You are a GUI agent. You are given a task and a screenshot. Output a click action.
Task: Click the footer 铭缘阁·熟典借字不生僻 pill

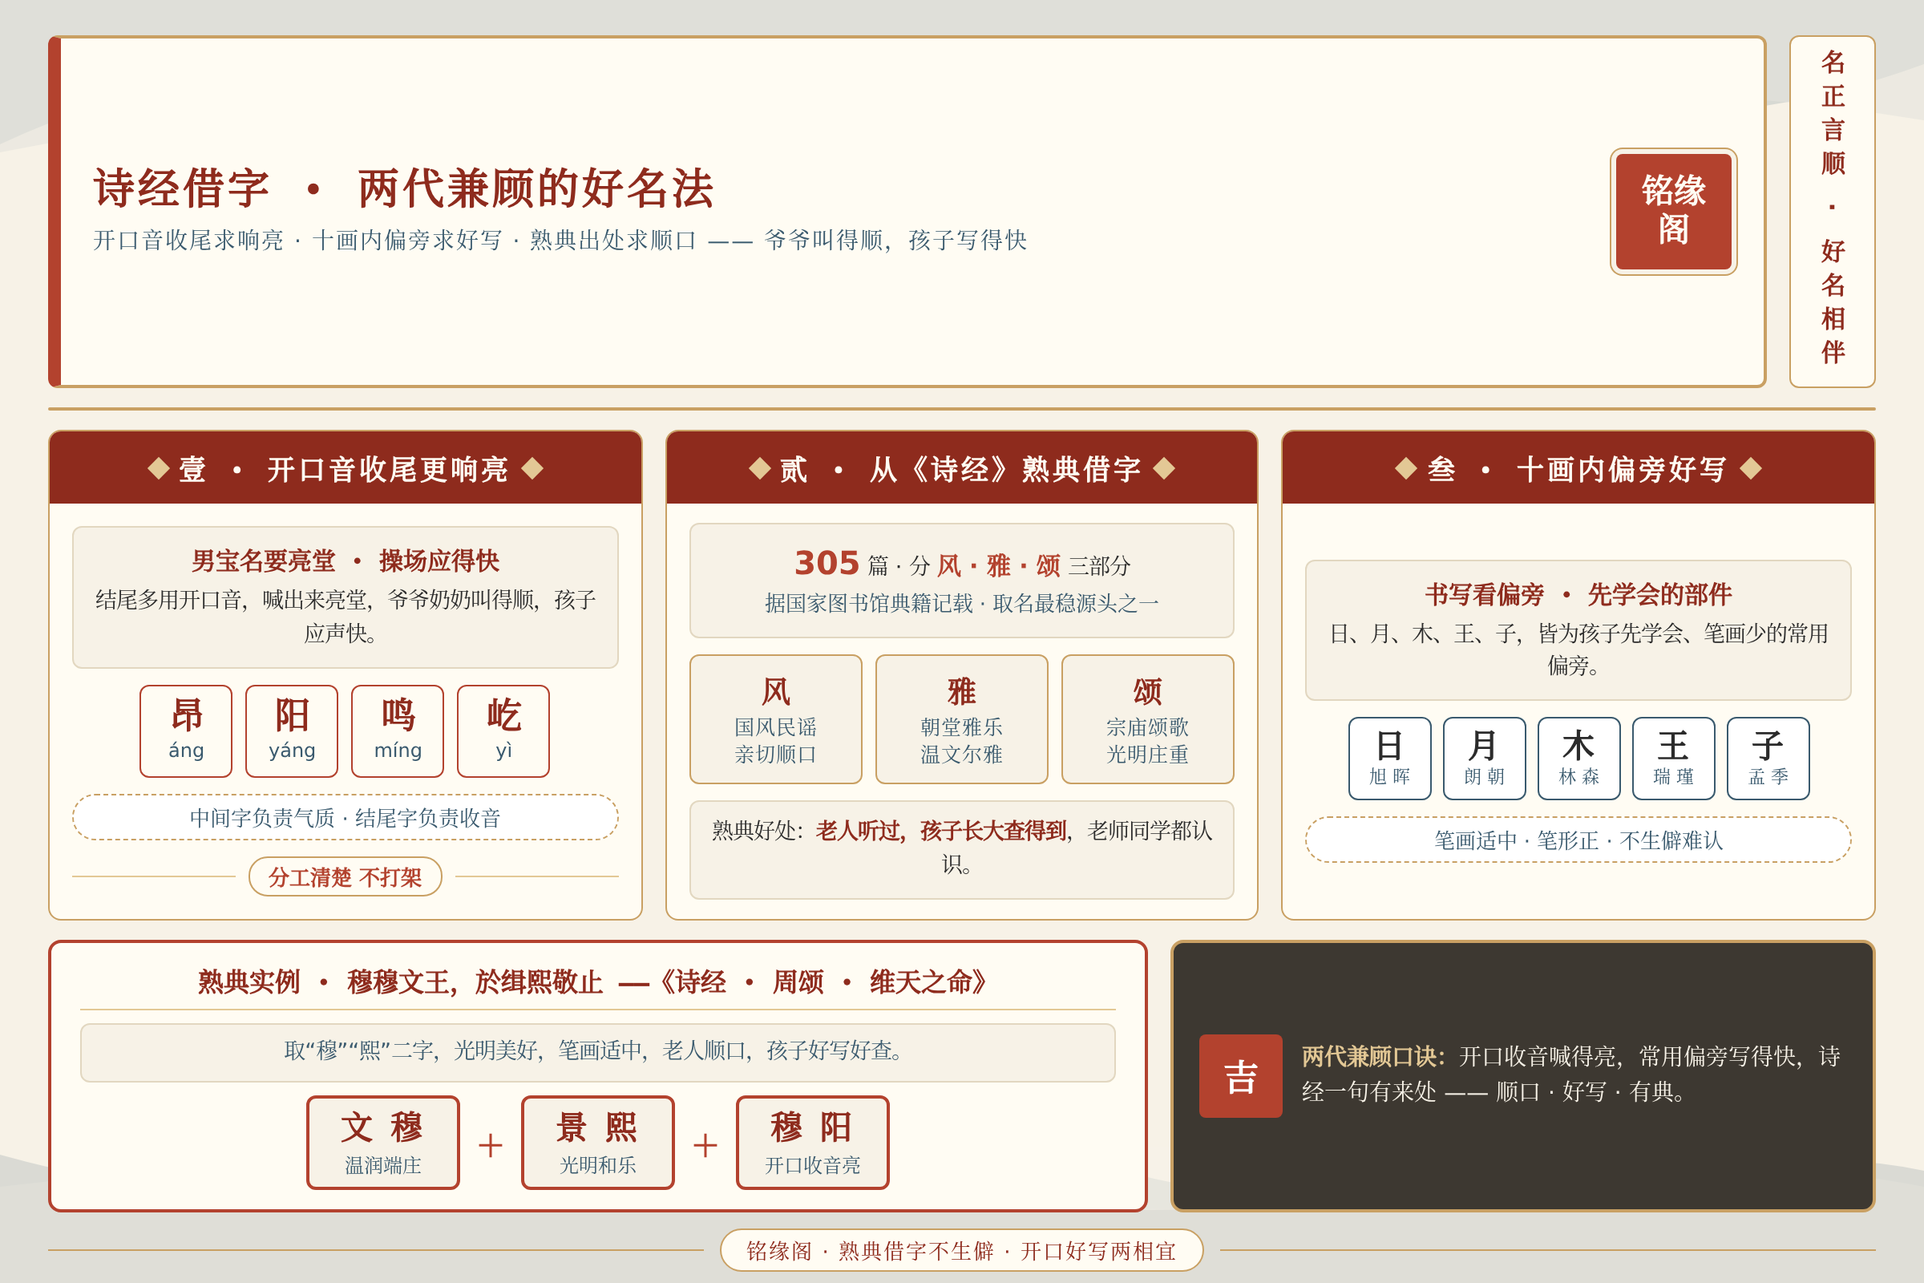tap(961, 1250)
